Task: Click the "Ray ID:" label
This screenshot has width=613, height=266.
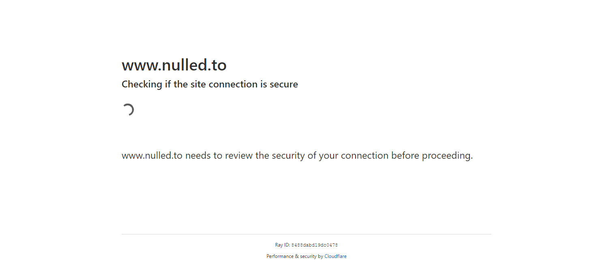Action: [282, 245]
